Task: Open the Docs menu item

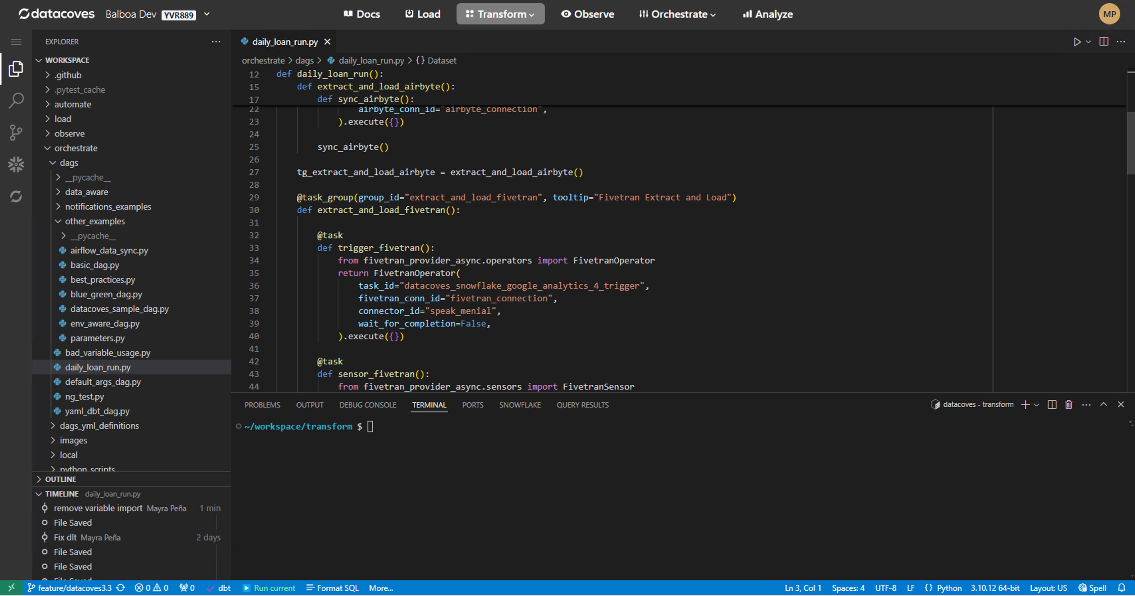Action: coord(362,14)
